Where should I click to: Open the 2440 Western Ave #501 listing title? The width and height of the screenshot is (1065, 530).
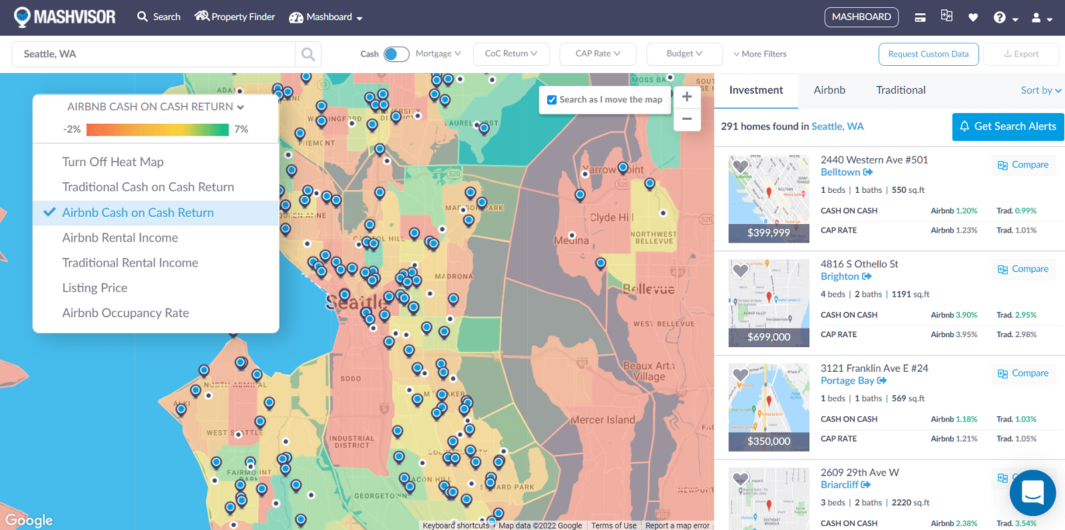[874, 160]
